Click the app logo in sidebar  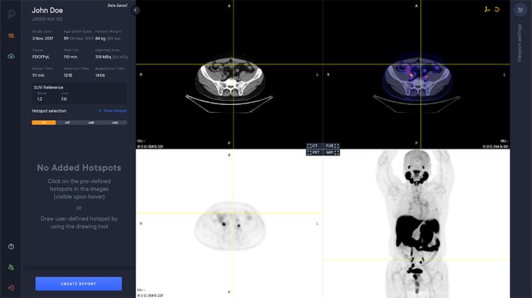11,14
